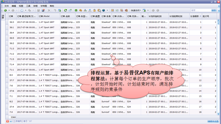Click the gray floppy disk save icon
221x124 pixels.
(38, 10)
